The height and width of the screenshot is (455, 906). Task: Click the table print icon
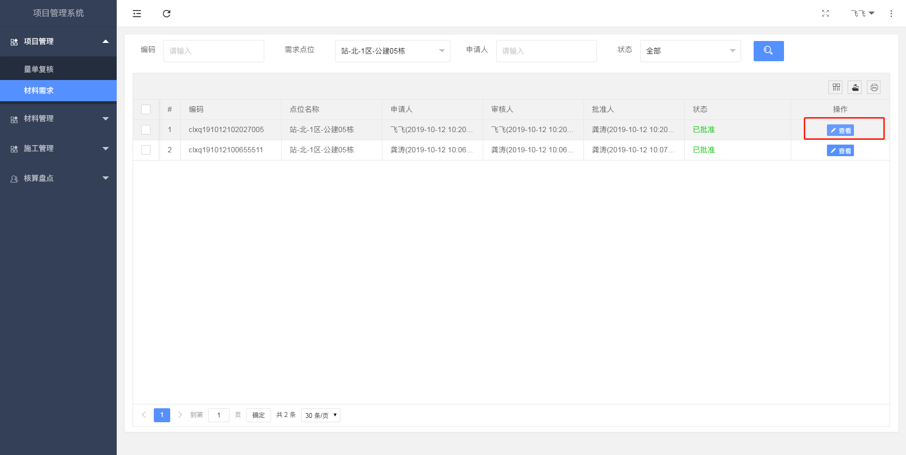(874, 87)
